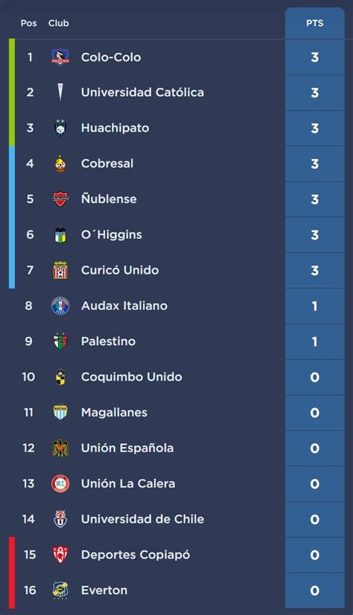This screenshot has height=615, width=353.
Task: Click the O'Higgins team badge
Action: pyautogui.click(x=60, y=234)
